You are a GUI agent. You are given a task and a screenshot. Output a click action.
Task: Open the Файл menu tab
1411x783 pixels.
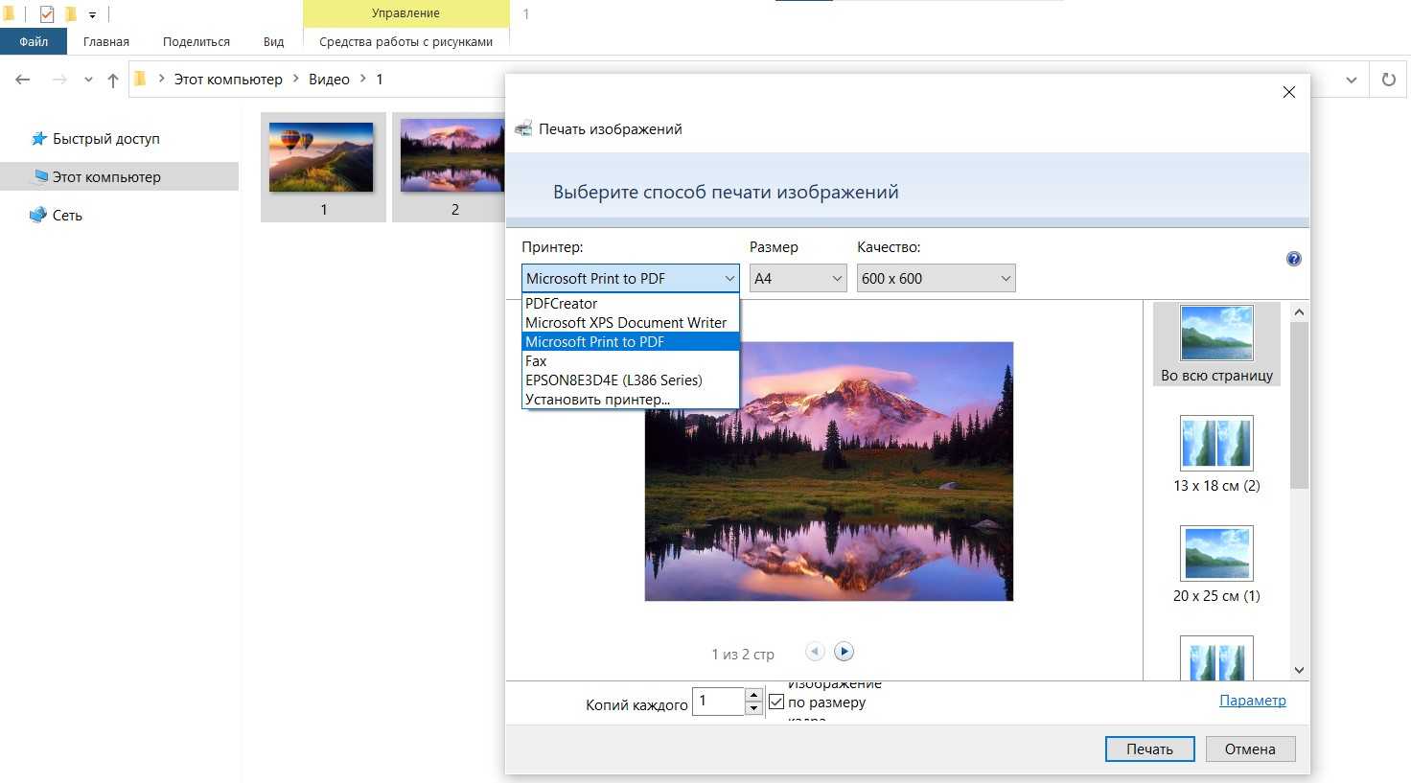(34, 42)
